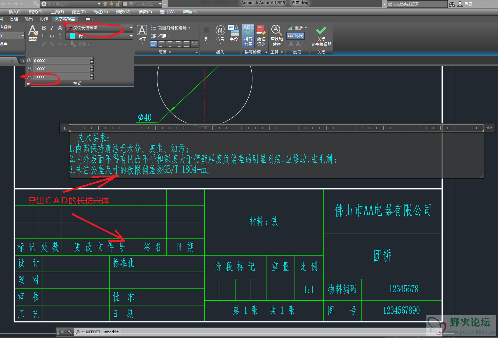
Task: Click the keyword search field
Action: click(x=417, y=4)
